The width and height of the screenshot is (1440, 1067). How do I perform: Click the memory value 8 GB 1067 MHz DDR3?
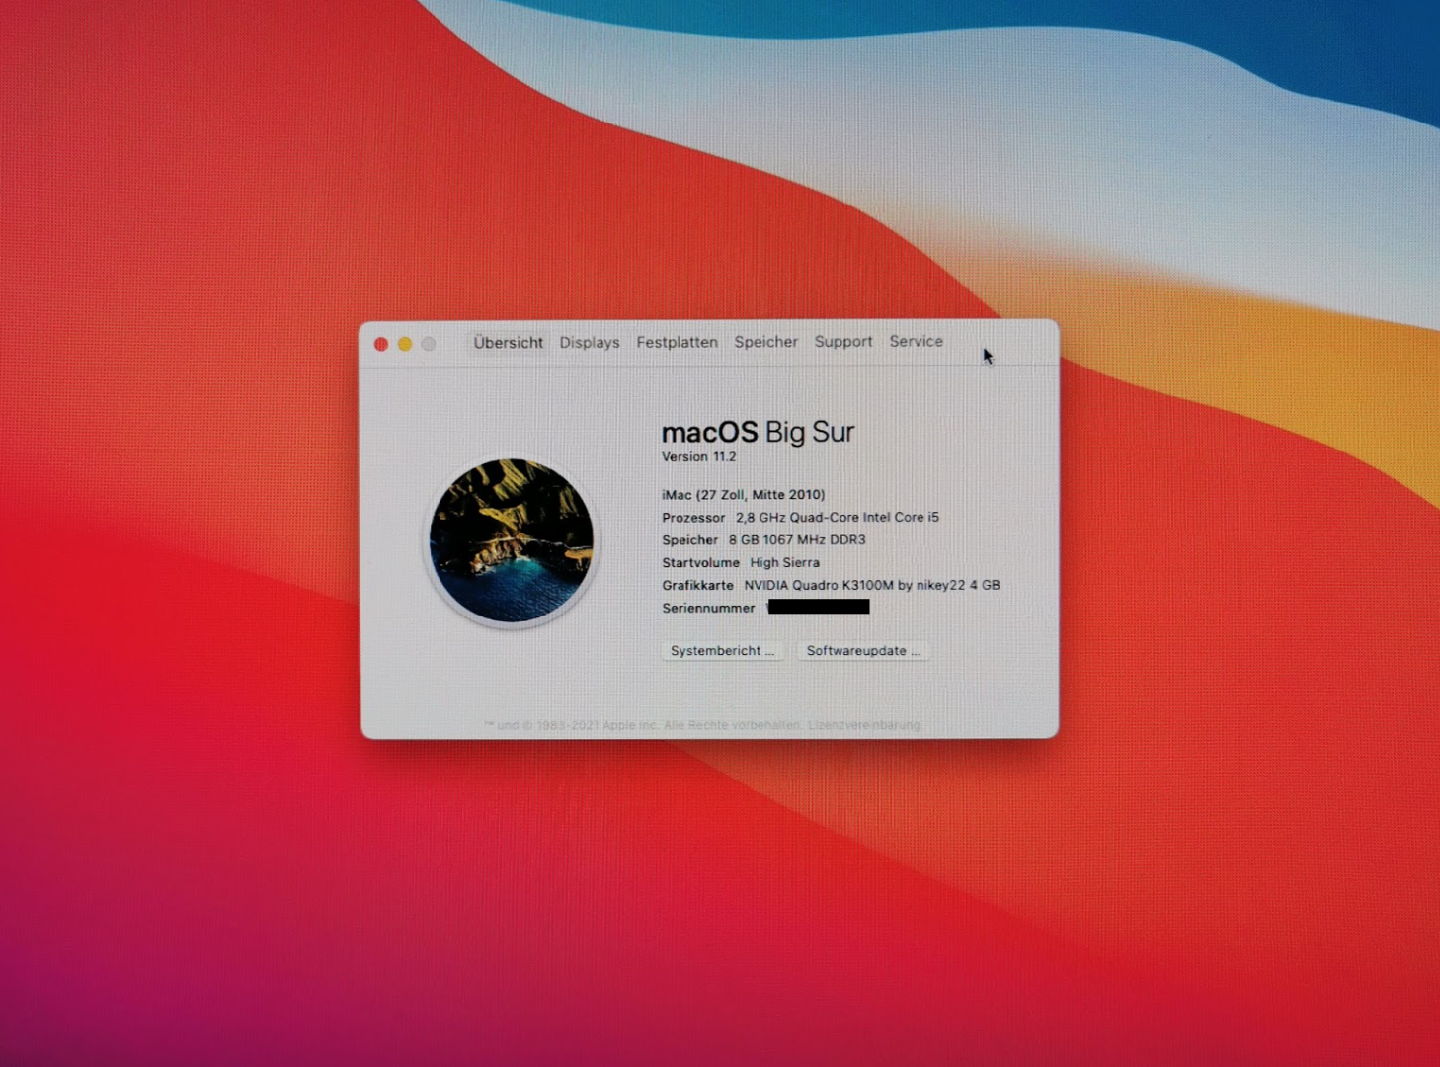[797, 539]
